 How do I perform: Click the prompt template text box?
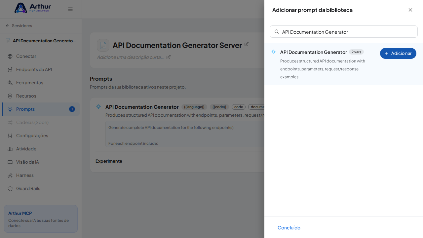pyautogui.click(x=185, y=134)
